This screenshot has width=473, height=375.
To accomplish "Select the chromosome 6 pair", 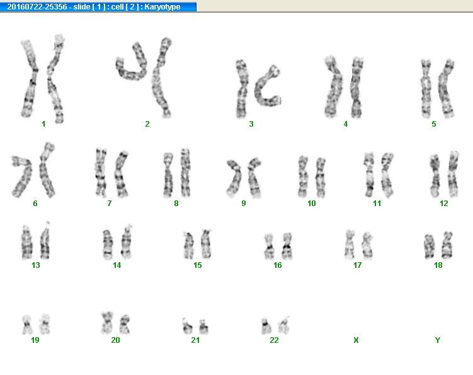I will pos(33,170).
